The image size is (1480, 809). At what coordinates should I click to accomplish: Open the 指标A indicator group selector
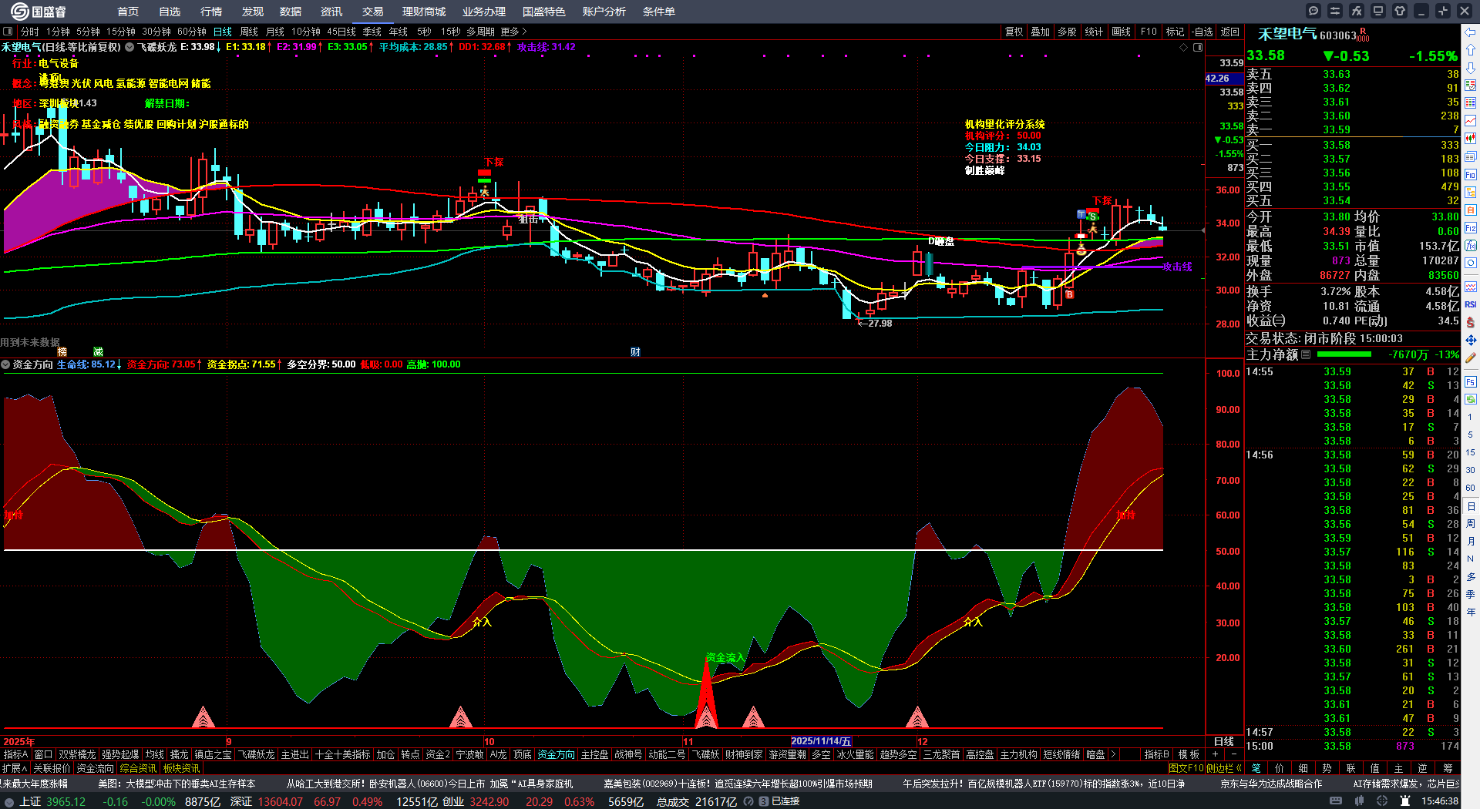[15, 754]
